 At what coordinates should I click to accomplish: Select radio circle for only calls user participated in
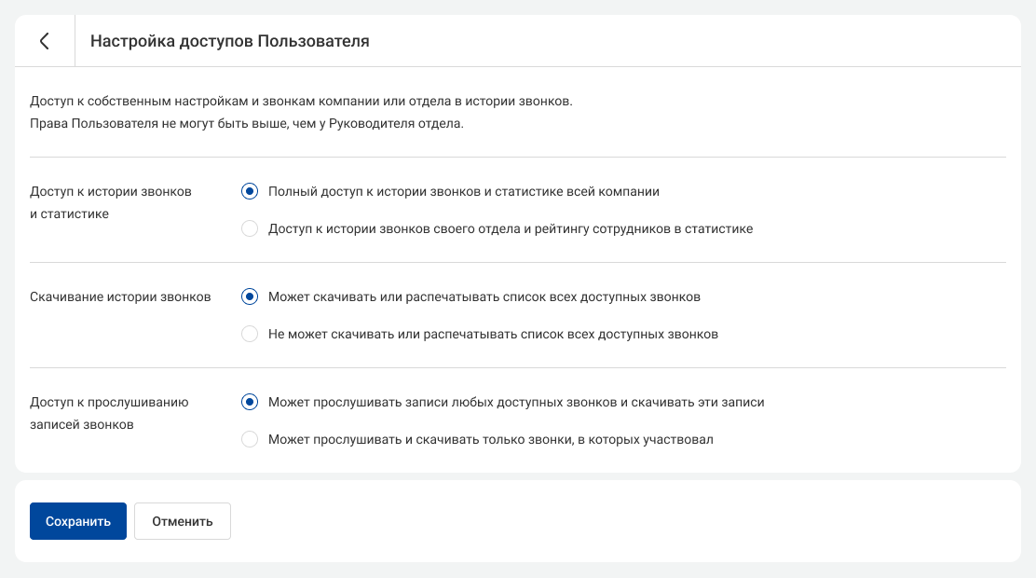click(x=249, y=439)
